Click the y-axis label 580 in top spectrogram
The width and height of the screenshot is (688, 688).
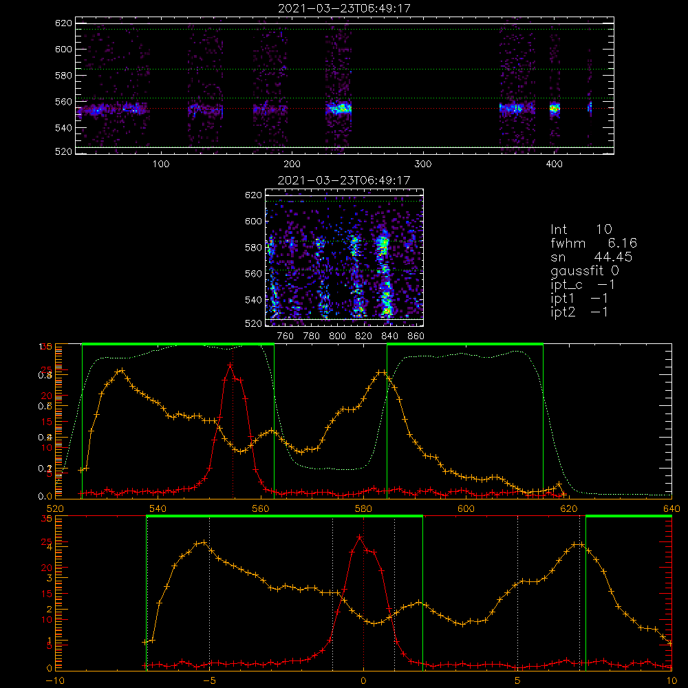pos(63,76)
